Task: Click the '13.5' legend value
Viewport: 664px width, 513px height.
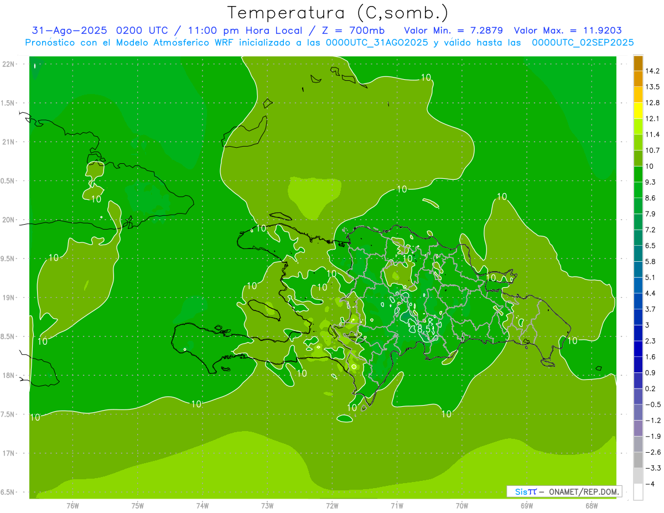Action: pyautogui.click(x=653, y=87)
